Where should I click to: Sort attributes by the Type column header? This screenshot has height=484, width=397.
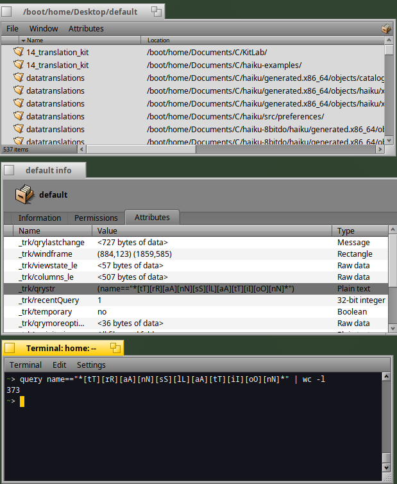pyautogui.click(x=359, y=230)
